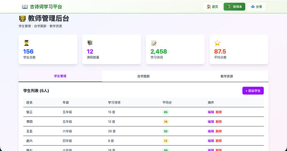Delete 王五's record via 删除

[218, 131]
